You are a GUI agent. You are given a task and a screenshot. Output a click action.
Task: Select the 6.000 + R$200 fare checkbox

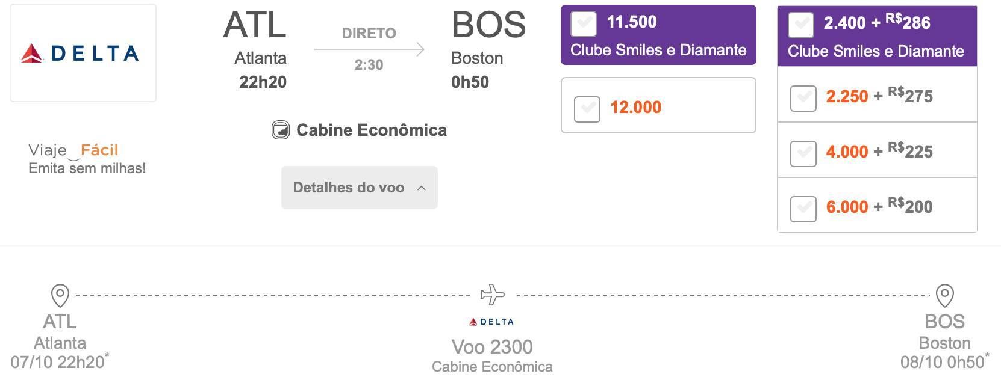tap(803, 209)
